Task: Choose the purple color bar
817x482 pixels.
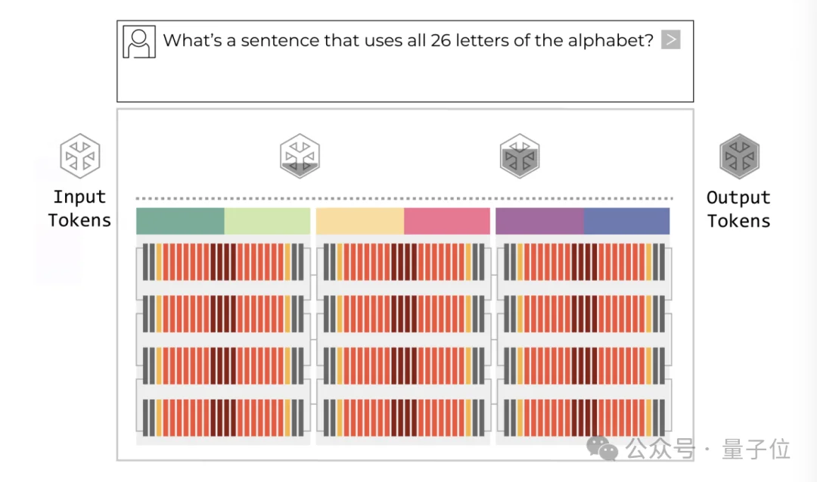Action: [x=539, y=221]
